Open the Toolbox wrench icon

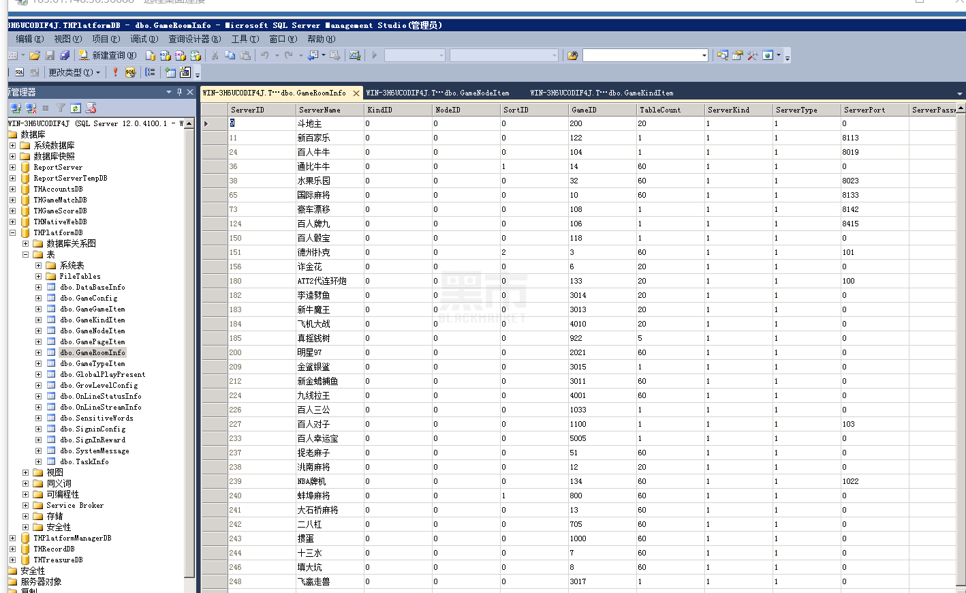click(x=753, y=55)
